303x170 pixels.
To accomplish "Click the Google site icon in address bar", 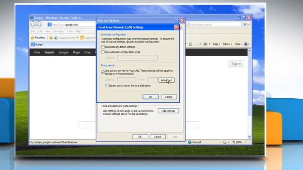I will click(50, 25).
